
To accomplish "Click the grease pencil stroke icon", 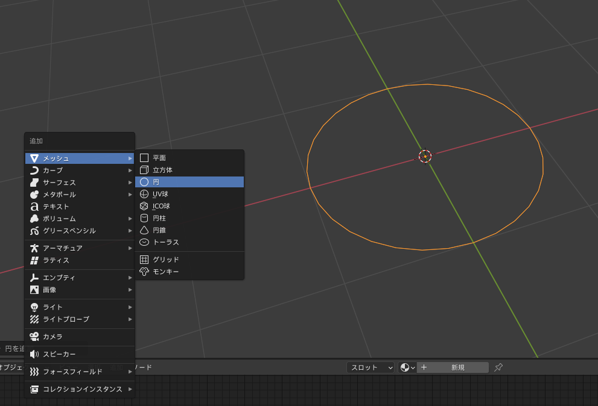I will tap(34, 231).
